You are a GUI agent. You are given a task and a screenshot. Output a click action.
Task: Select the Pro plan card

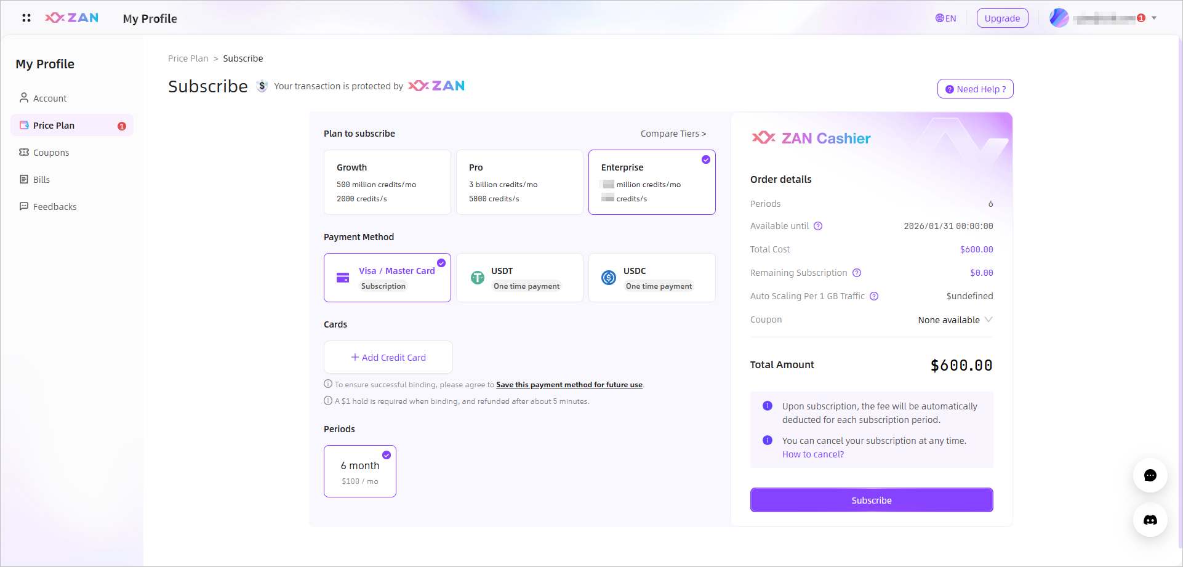tap(519, 182)
